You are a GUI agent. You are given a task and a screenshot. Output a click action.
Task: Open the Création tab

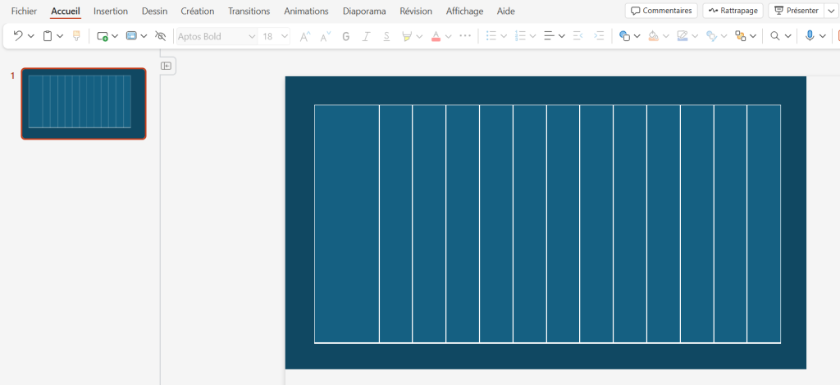198,11
